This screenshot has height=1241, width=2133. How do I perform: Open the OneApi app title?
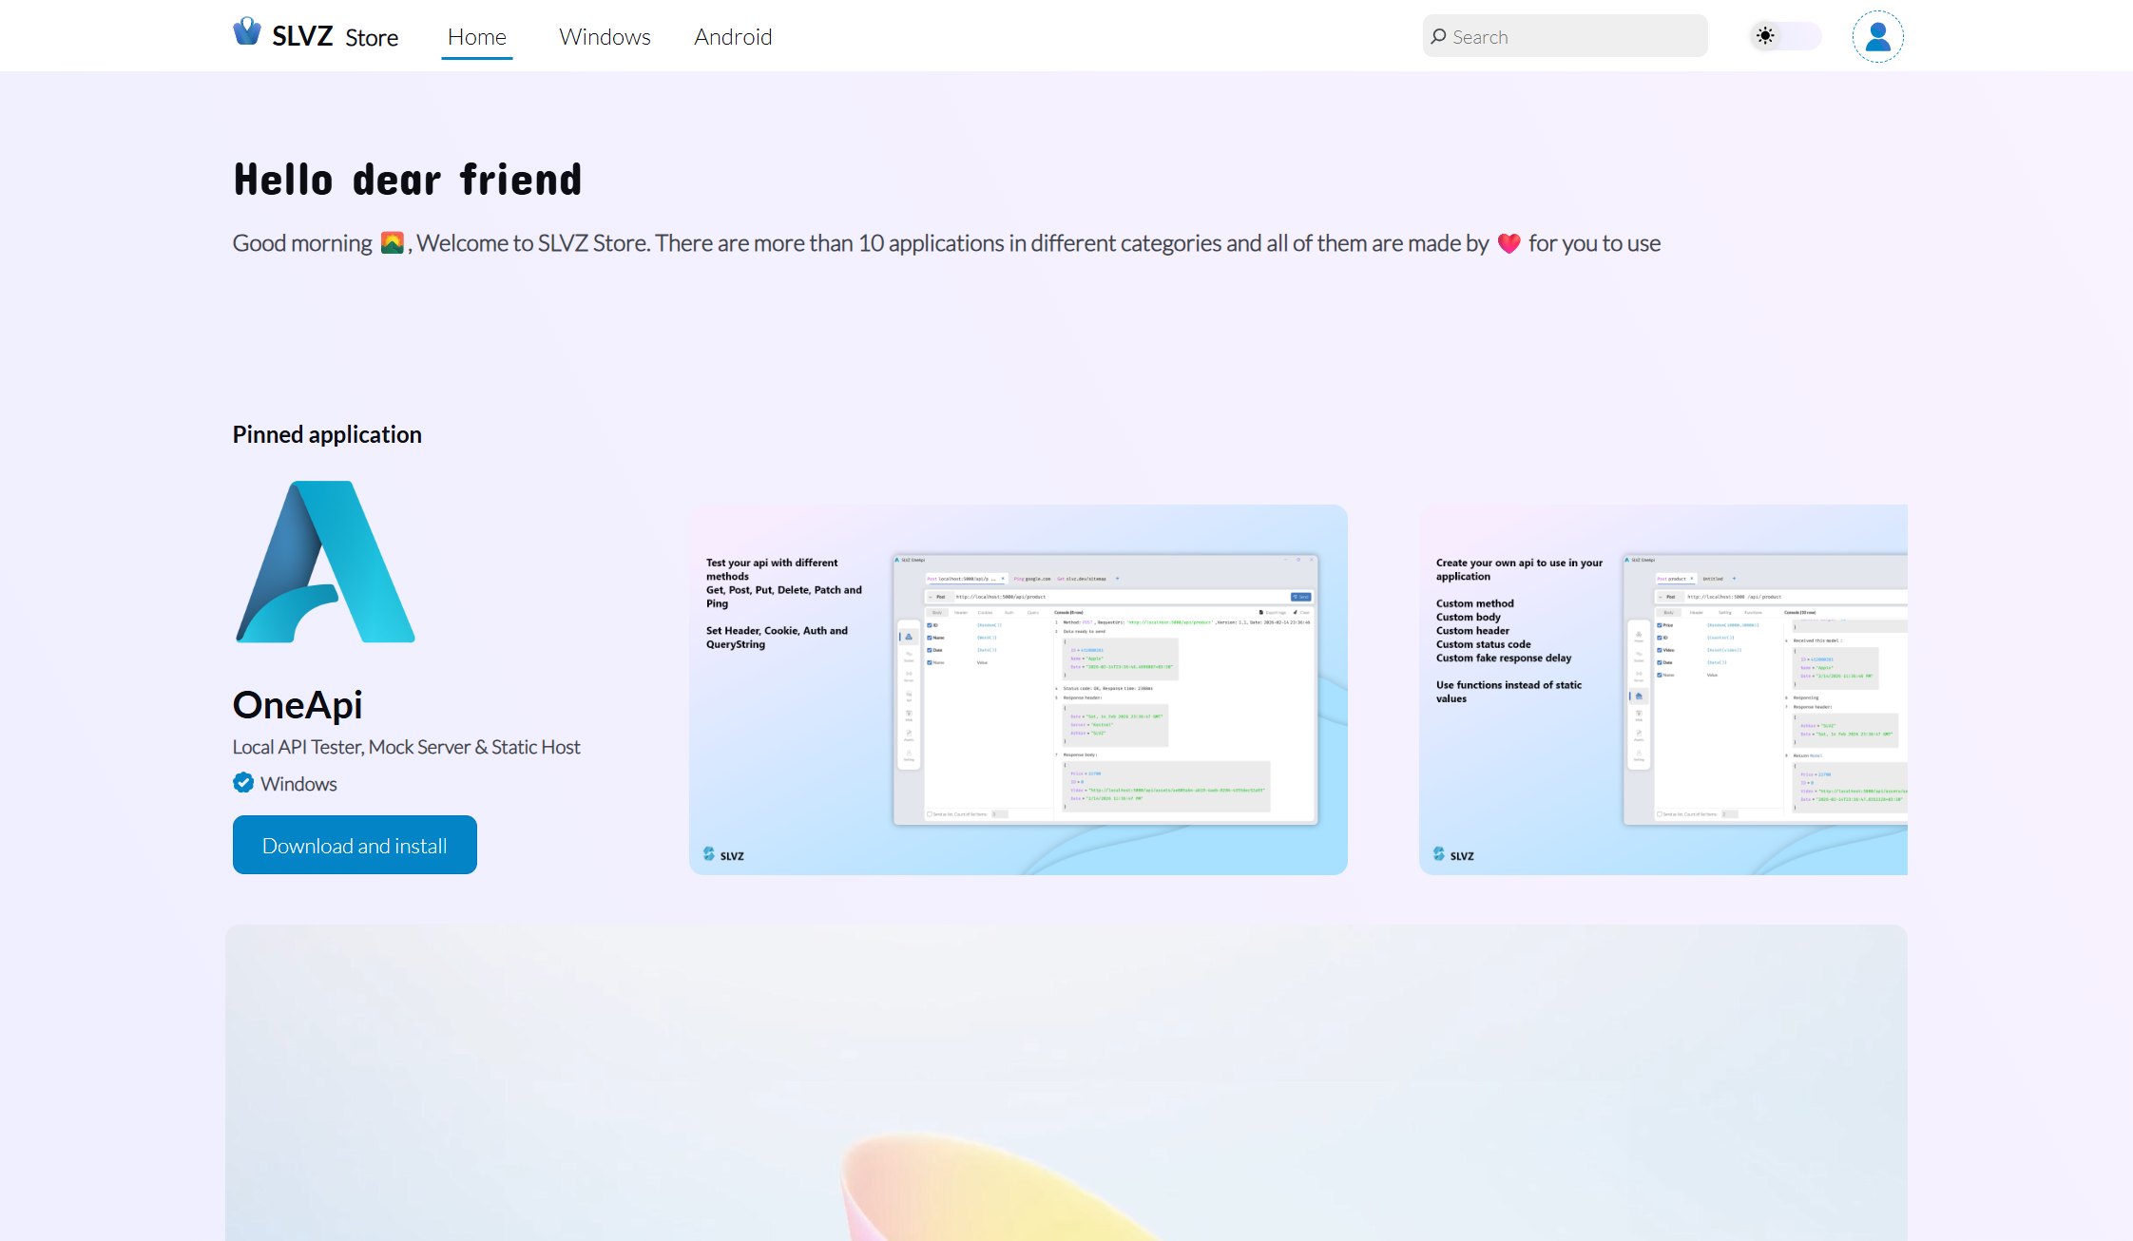[298, 705]
